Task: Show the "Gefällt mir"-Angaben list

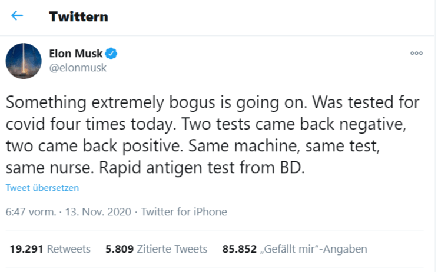Action: point(315,249)
